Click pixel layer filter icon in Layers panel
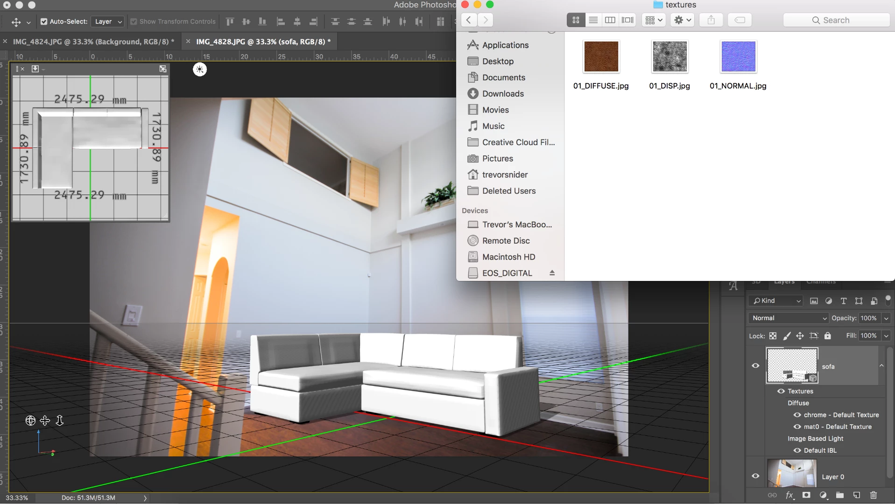The image size is (895, 504). point(814,301)
